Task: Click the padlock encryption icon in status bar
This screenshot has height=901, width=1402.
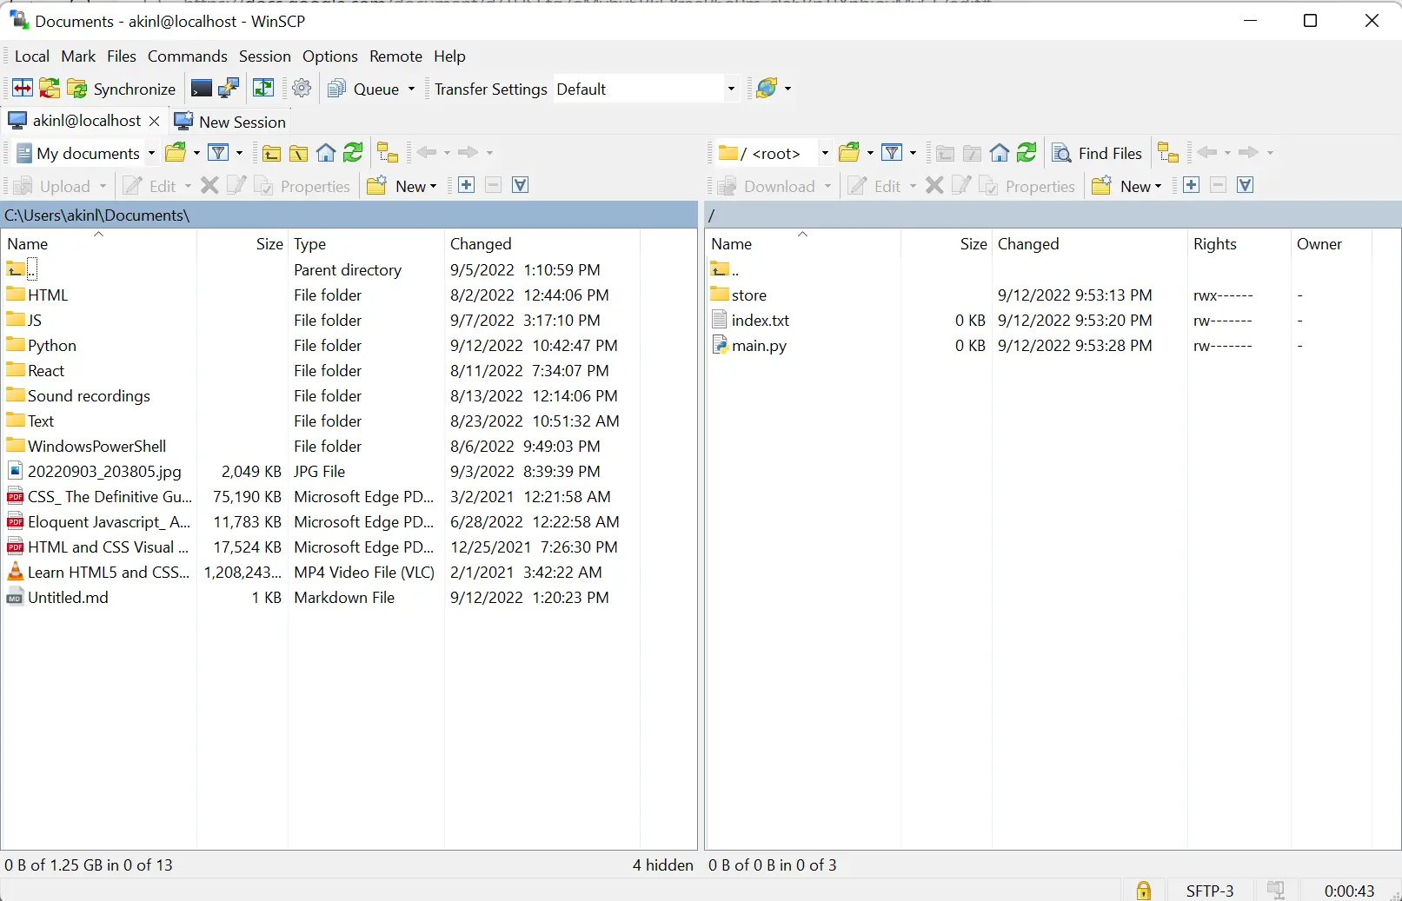Action: [1143, 891]
